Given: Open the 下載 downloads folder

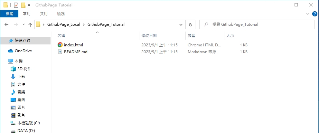Looking at the screenshot, I should (21, 77).
